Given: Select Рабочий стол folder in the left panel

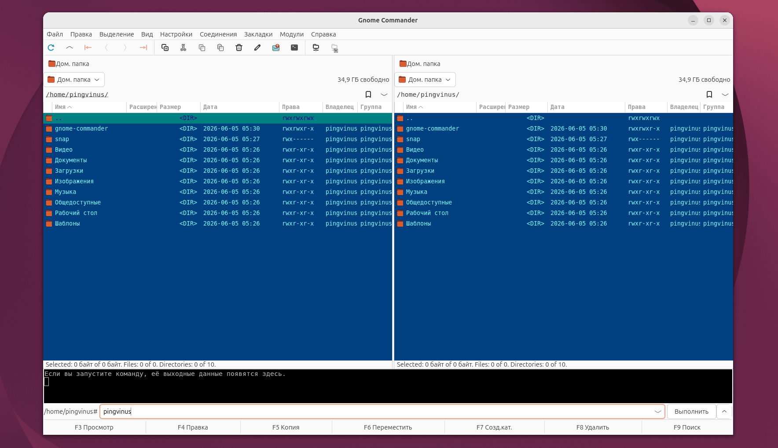Looking at the screenshot, I should [x=217, y=213].
